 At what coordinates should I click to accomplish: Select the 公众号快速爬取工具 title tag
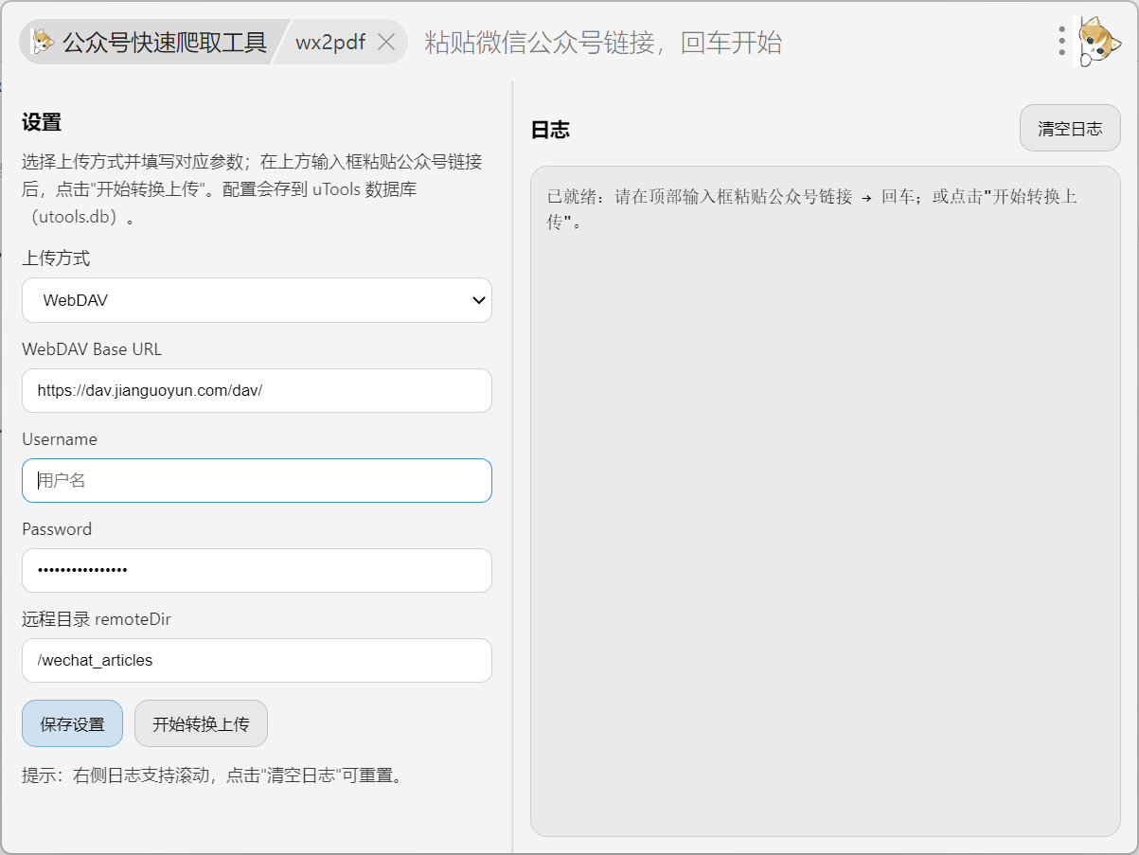[x=164, y=43]
